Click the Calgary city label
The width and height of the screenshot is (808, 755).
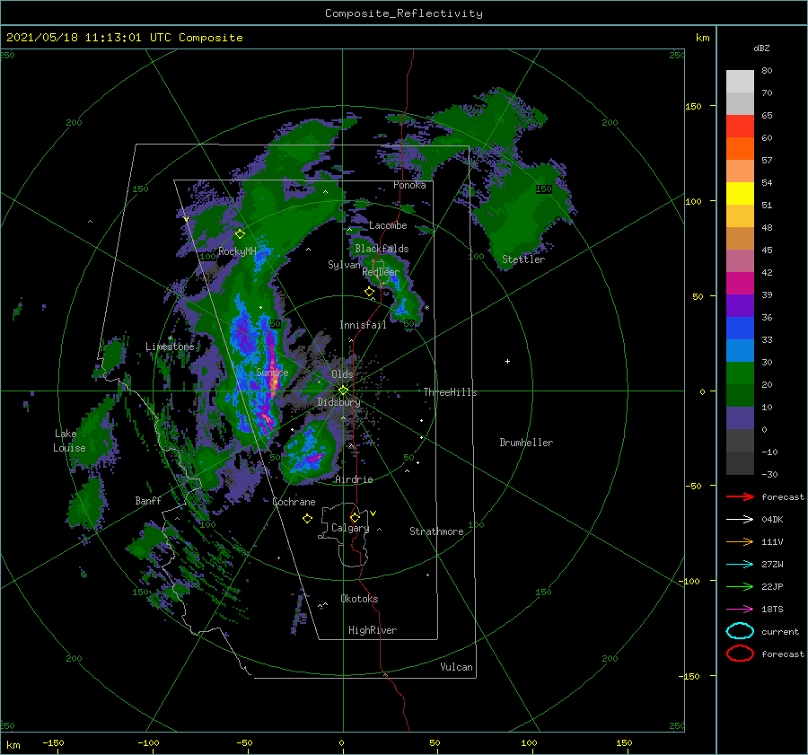pos(350,528)
